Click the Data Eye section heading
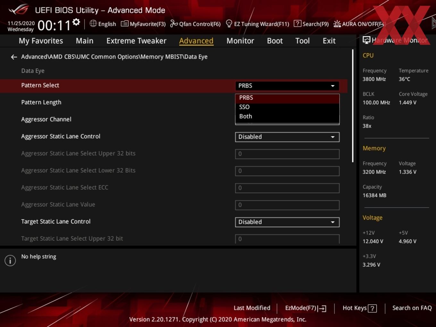Image resolution: width=436 pixels, height=327 pixels. click(x=33, y=71)
